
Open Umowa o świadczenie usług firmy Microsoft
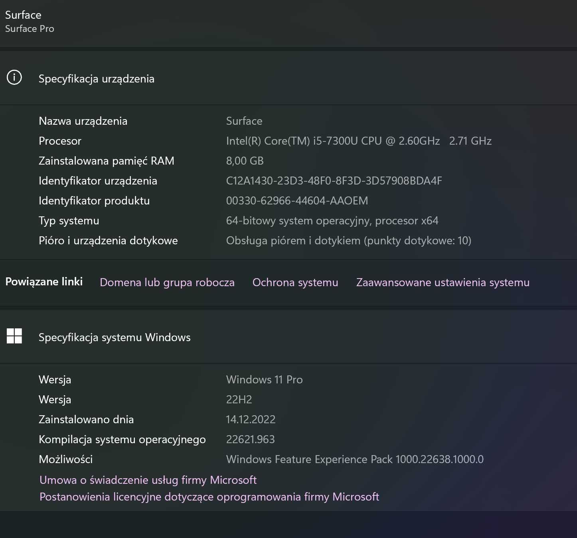point(148,480)
